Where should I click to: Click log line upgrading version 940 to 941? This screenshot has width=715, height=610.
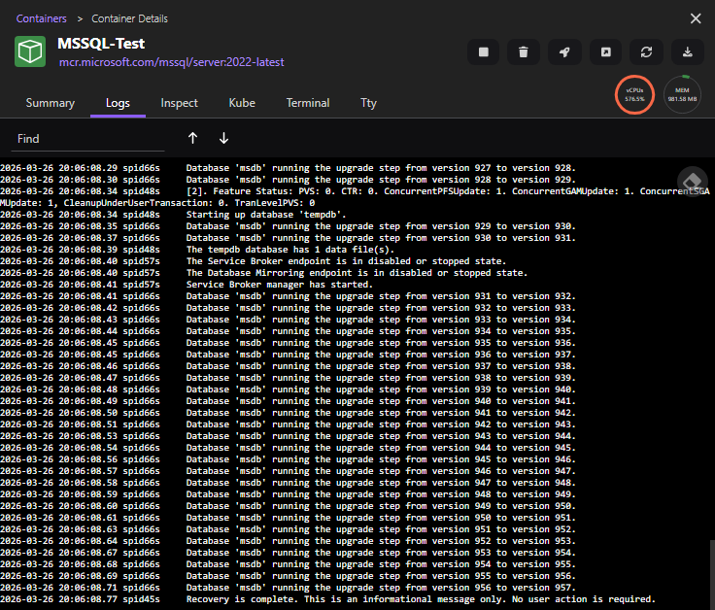(x=288, y=401)
